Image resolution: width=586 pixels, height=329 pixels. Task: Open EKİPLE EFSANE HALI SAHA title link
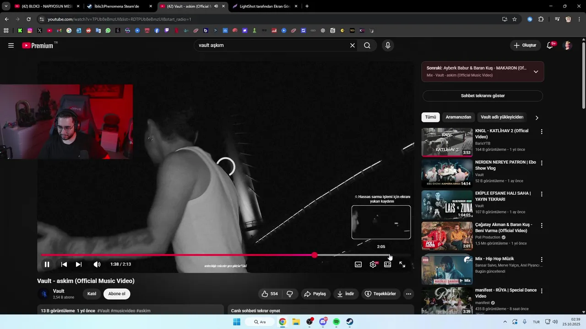[503, 196]
